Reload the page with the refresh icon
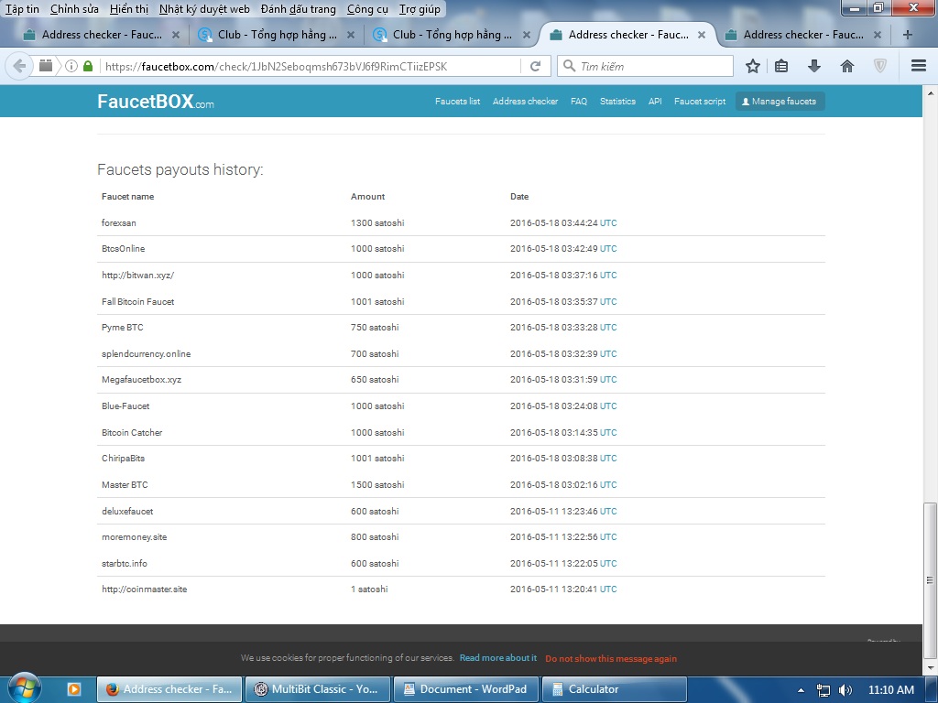The image size is (938, 703). (x=535, y=66)
